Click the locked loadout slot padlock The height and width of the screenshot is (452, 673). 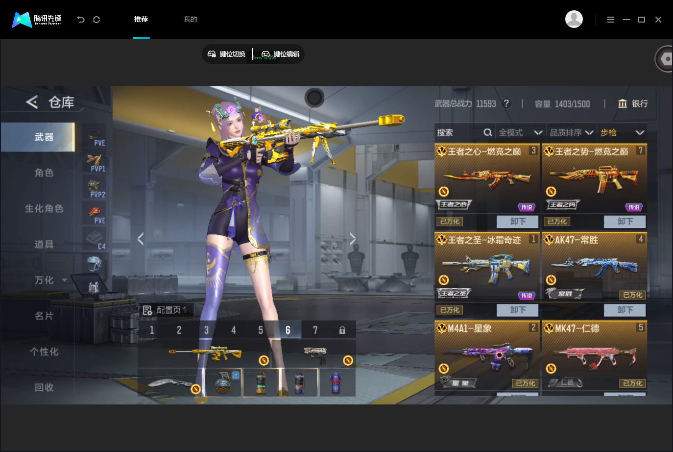pyautogui.click(x=342, y=330)
